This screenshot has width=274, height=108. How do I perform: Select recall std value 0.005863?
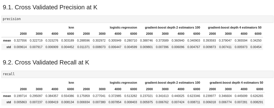click(x=20, y=102)
